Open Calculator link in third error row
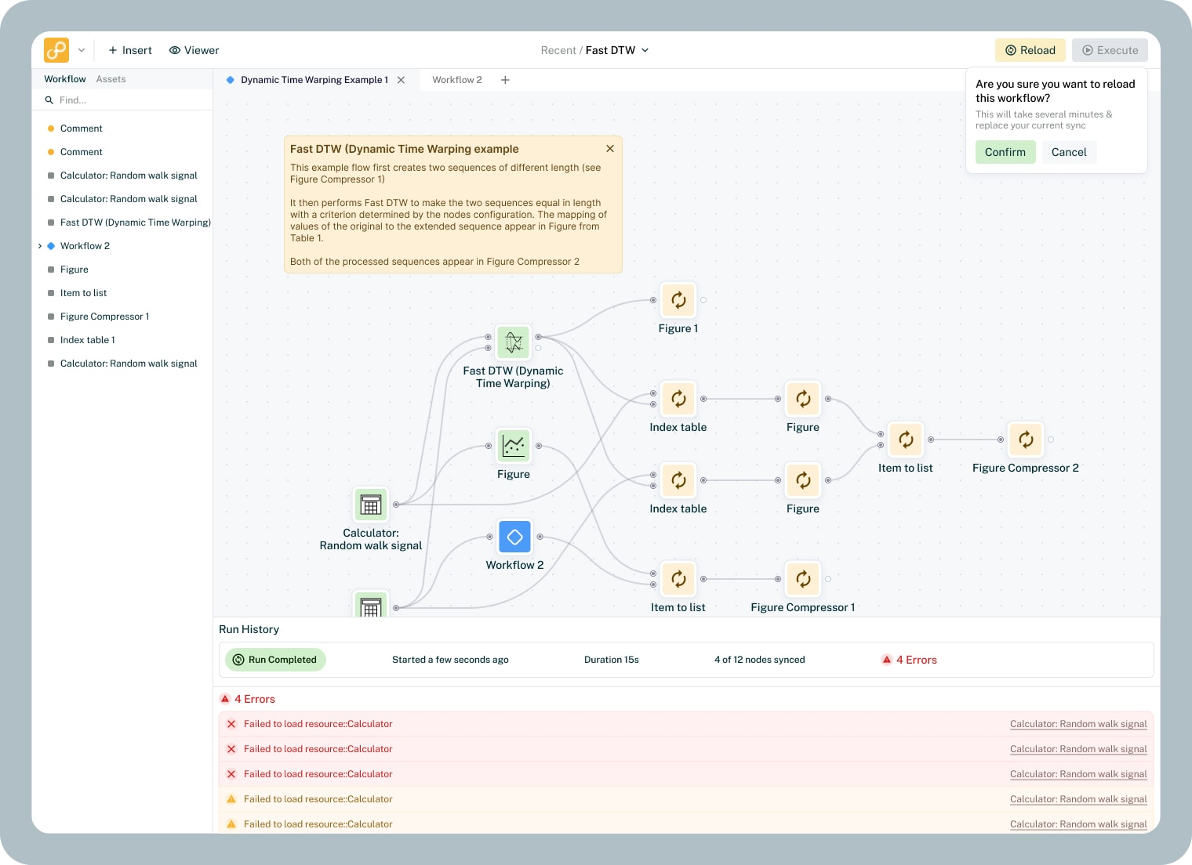1192x865 pixels. (1078, 774)
